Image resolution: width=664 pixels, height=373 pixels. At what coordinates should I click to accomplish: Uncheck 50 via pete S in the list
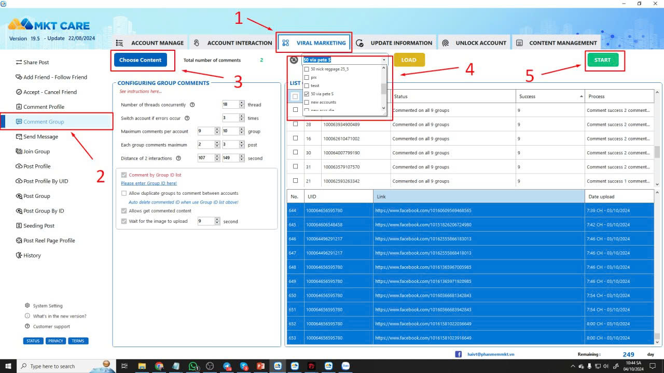pos(306,94)
